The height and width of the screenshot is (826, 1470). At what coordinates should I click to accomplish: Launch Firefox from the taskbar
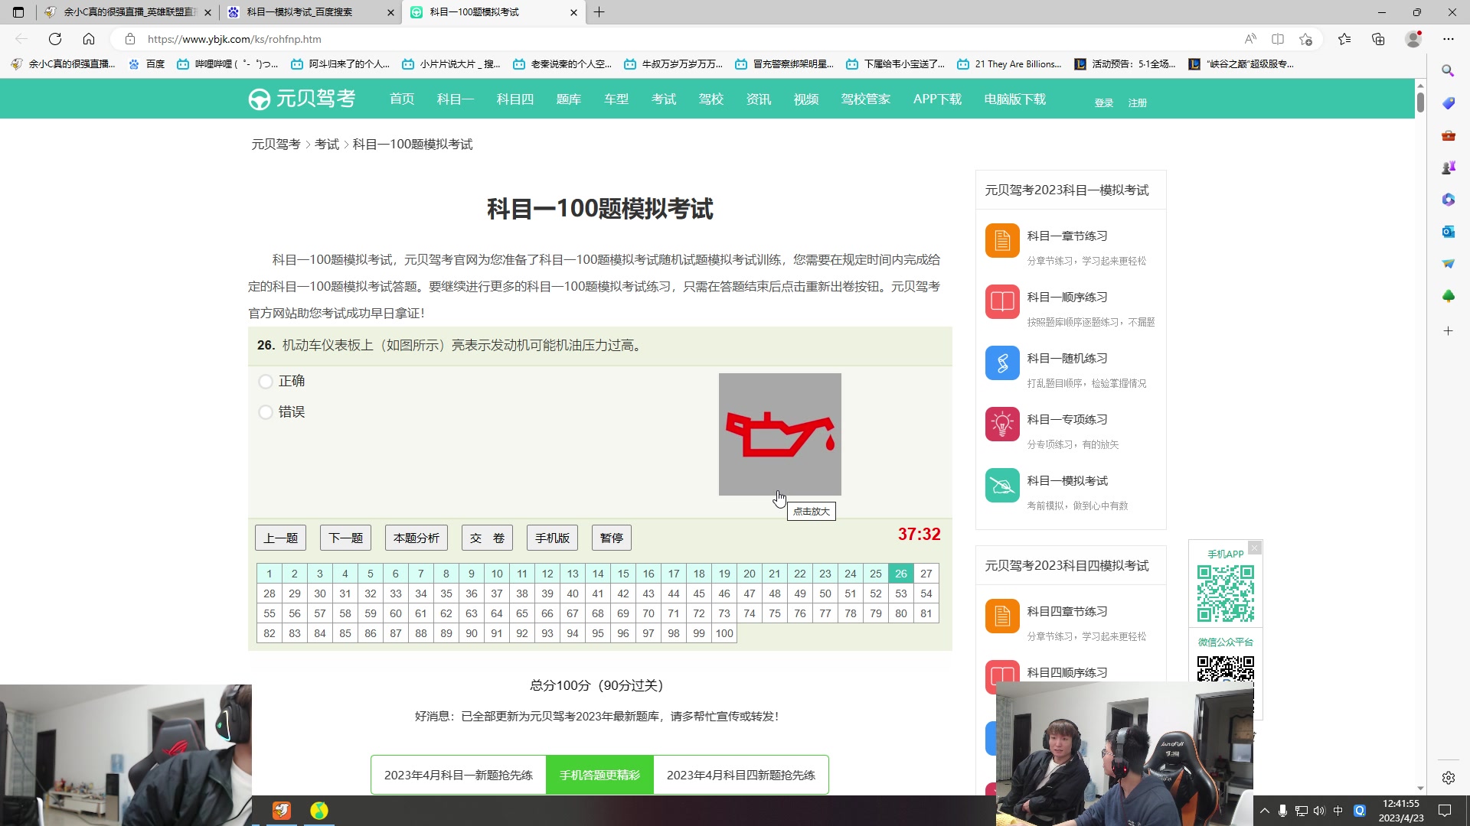tap(282, 810)
